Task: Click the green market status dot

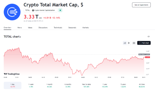Action: 60,10
